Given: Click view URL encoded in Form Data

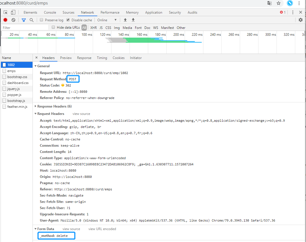Looking at the screenshot, I should [102, 229].
